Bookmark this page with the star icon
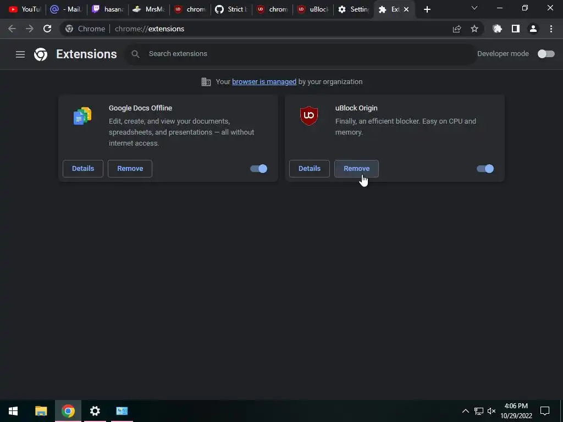The height and width of the screenshot is (422, 563). tap(474, 29)
